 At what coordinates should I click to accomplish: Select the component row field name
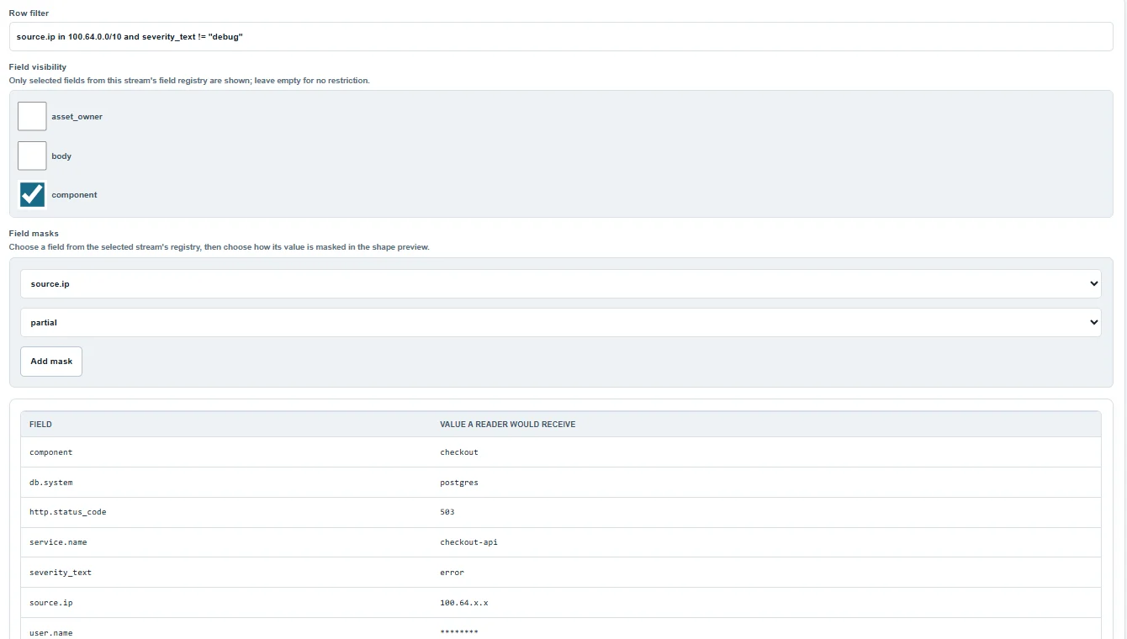pos(51,452)
